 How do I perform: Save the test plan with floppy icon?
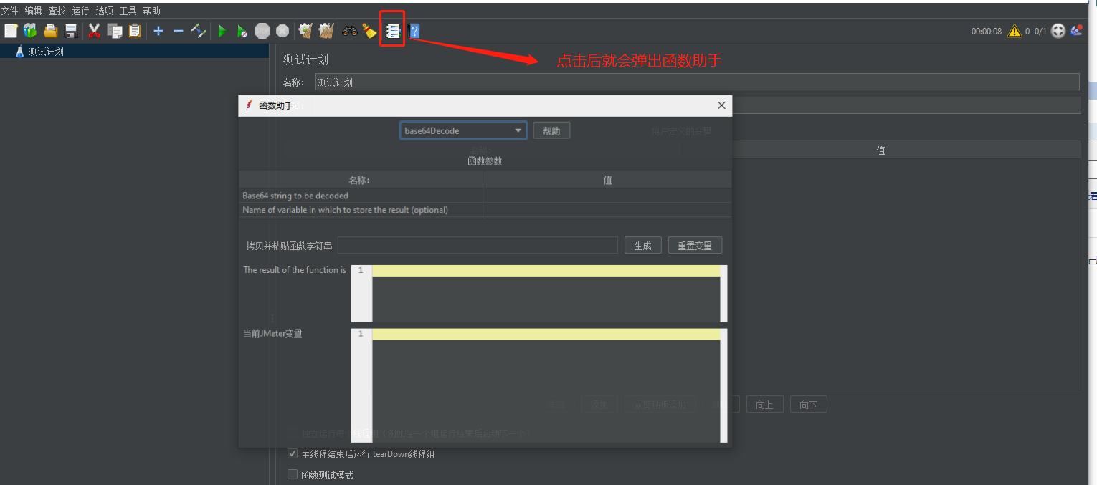pos(71,31)
